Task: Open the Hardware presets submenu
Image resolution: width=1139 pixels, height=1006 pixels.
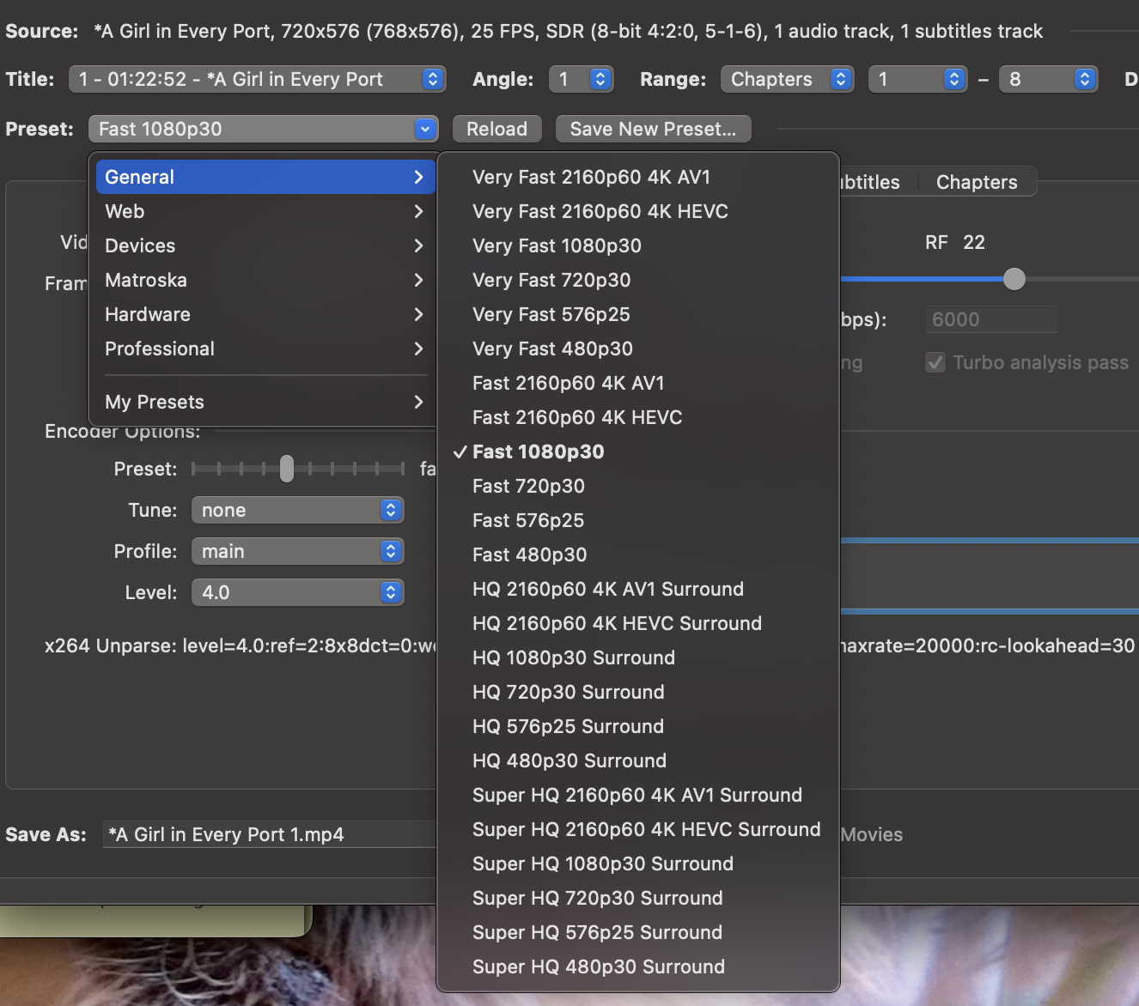Action: pos(265,314)
